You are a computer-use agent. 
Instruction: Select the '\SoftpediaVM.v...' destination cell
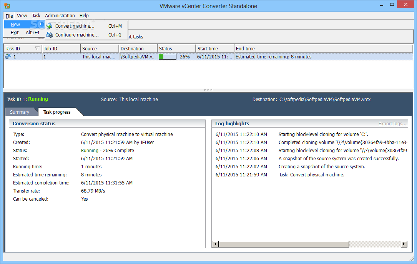138,56
